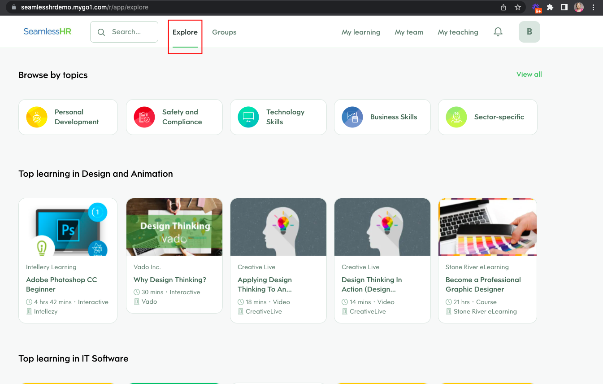Viewport: 603px width, 384px height.
Task: Select the Personal Development topic icon
Action: [x=37, y=117]
